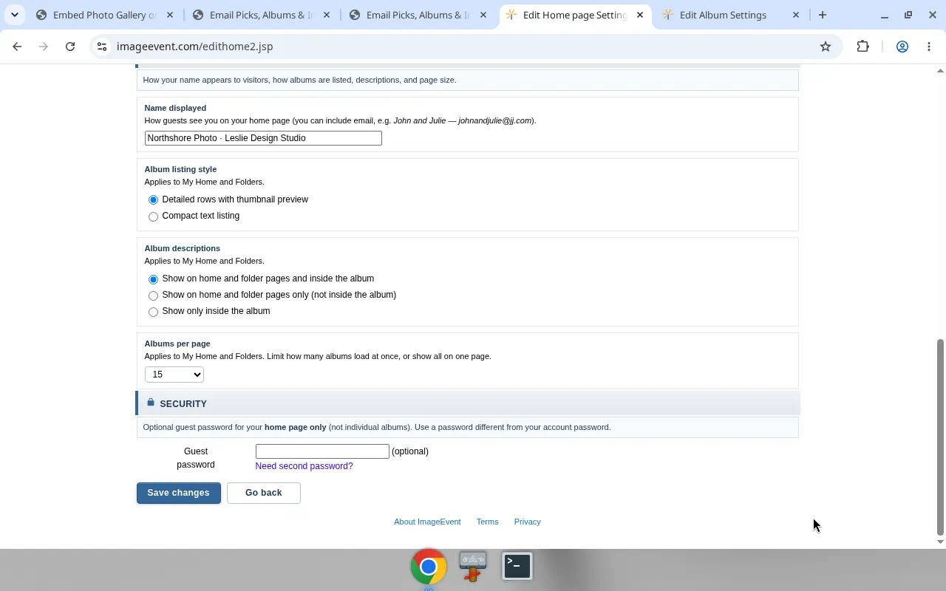Open the Terms footer link
The height and width of the screenshot is (591, 946).
(487, 522)
